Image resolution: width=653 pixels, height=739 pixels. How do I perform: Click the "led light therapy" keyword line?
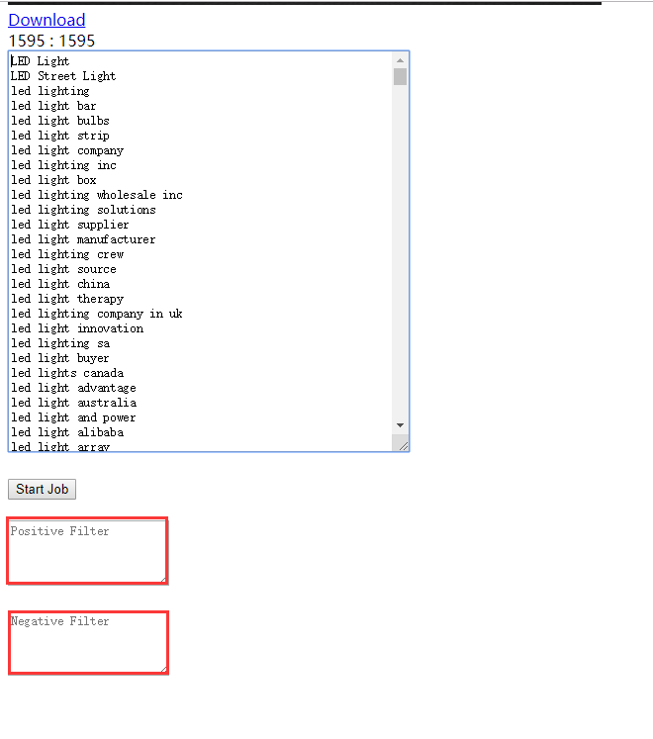coord(67,299)
